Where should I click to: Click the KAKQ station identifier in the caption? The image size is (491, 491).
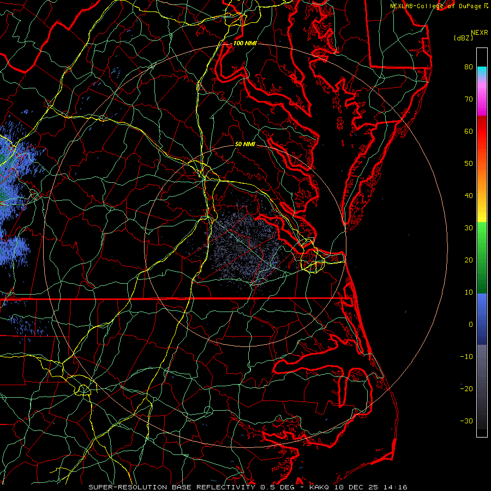319,487
